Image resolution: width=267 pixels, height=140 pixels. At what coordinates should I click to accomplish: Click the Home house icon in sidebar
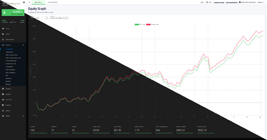3,28
